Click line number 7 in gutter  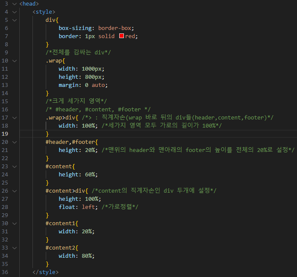pos(6,36)
